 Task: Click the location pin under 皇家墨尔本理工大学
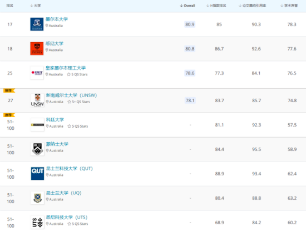tap(47, 74)
